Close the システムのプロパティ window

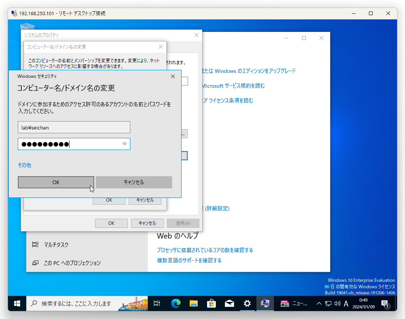pyautogui.click(x=196, y=35)
